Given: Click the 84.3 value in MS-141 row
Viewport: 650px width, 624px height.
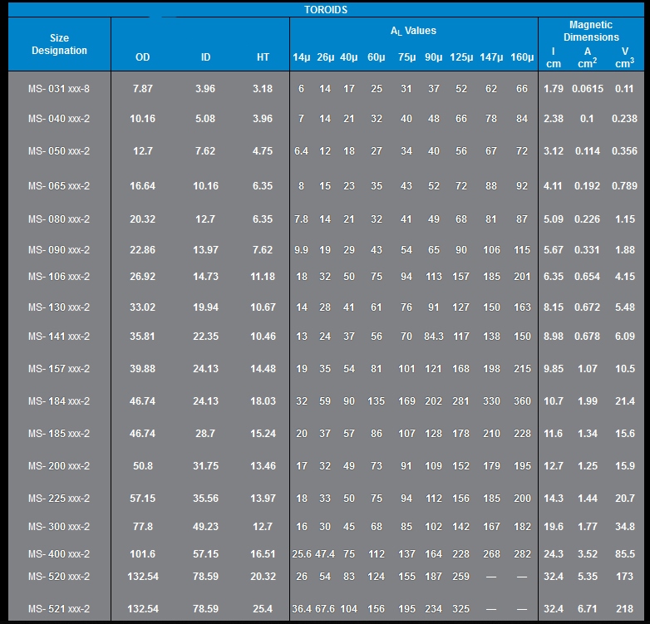Looking at the screenshot, I should (433, 337).
